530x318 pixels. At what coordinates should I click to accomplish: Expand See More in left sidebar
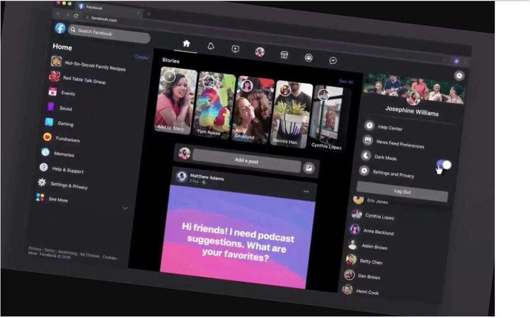point(58,199)
